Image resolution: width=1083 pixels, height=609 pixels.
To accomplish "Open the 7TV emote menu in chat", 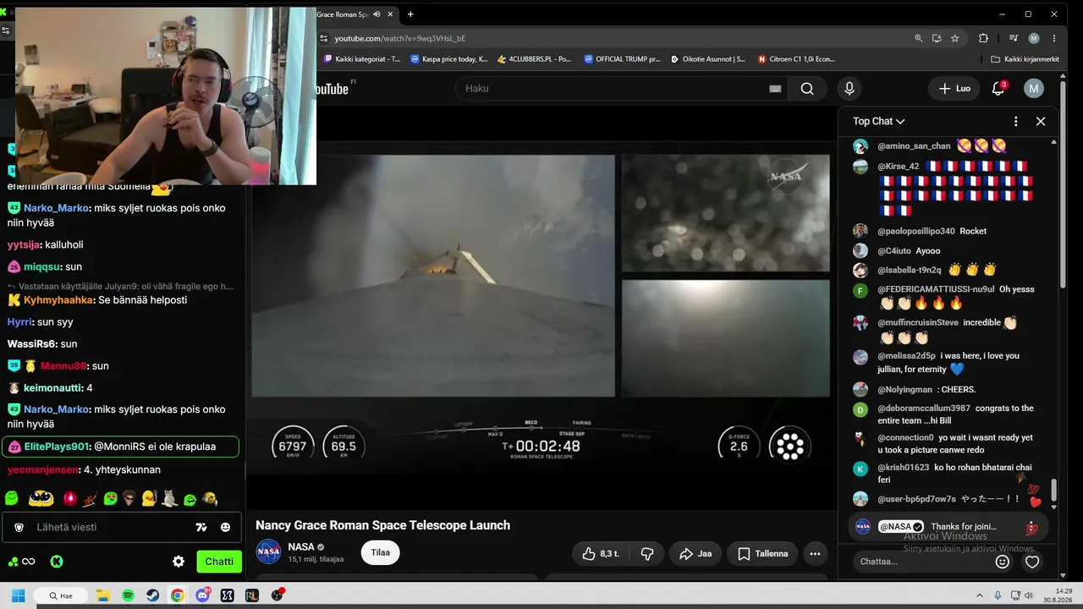I will click(x=201, y=527).
